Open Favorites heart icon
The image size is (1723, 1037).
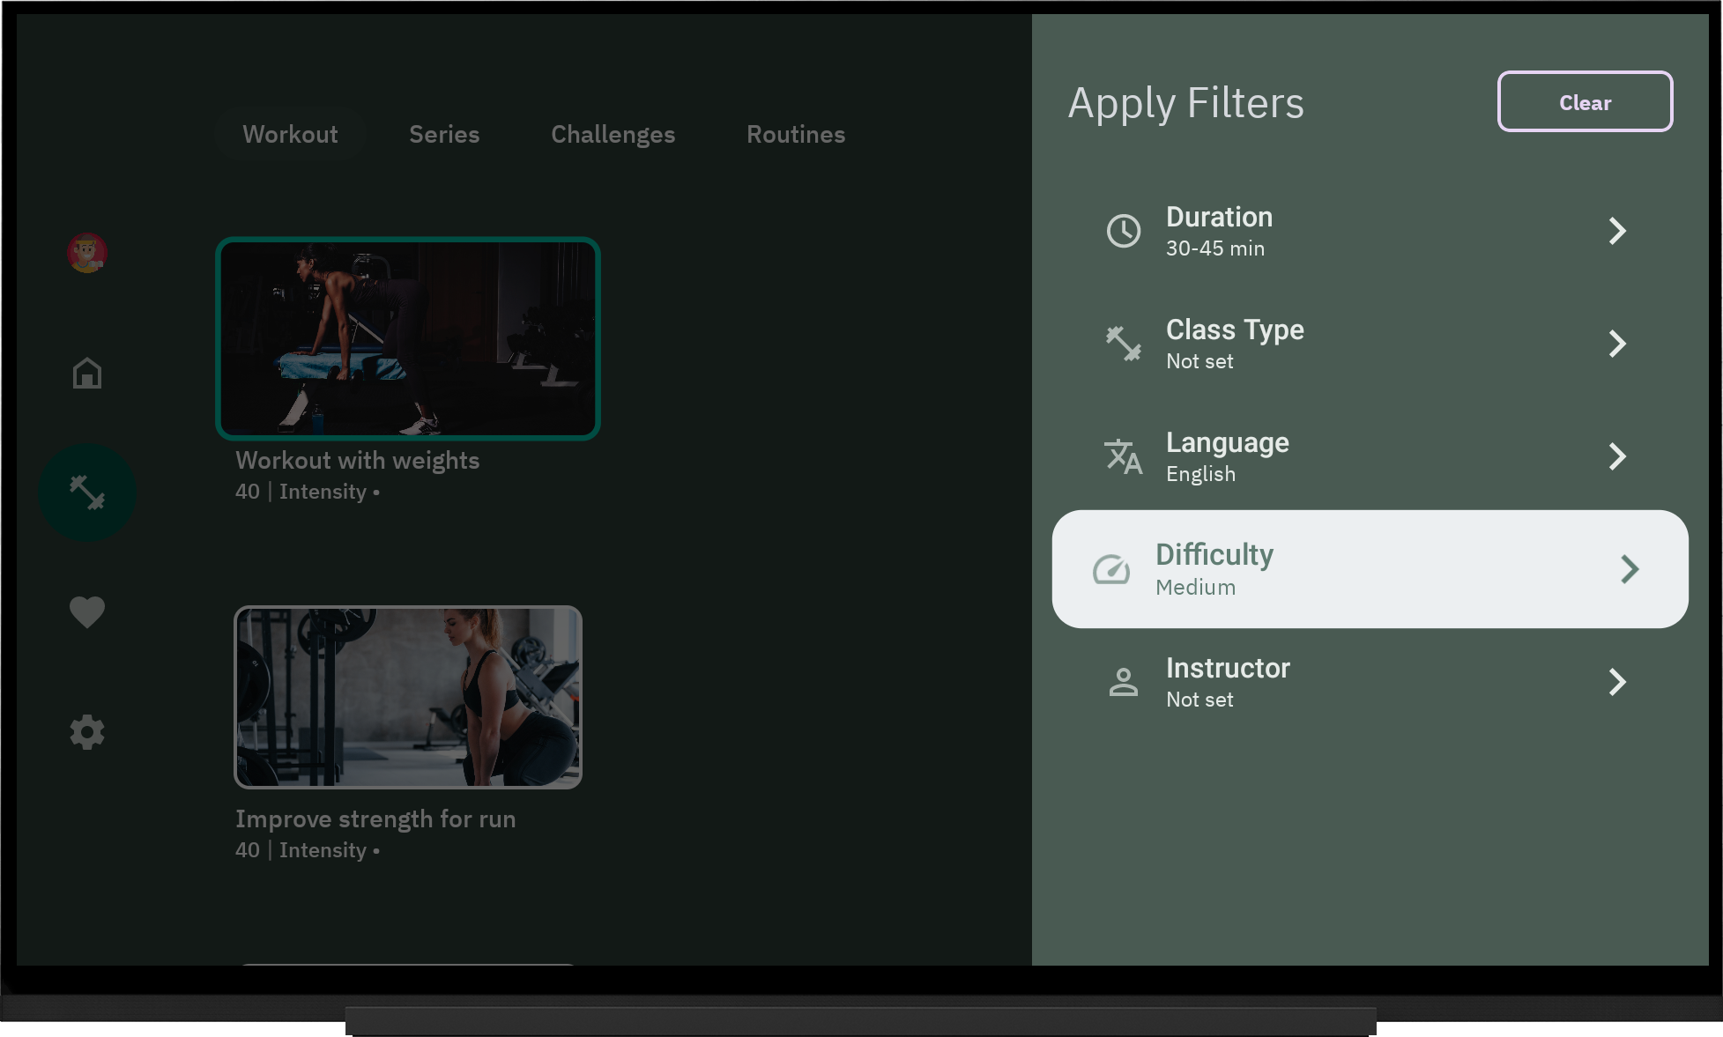tap(87, 611)
